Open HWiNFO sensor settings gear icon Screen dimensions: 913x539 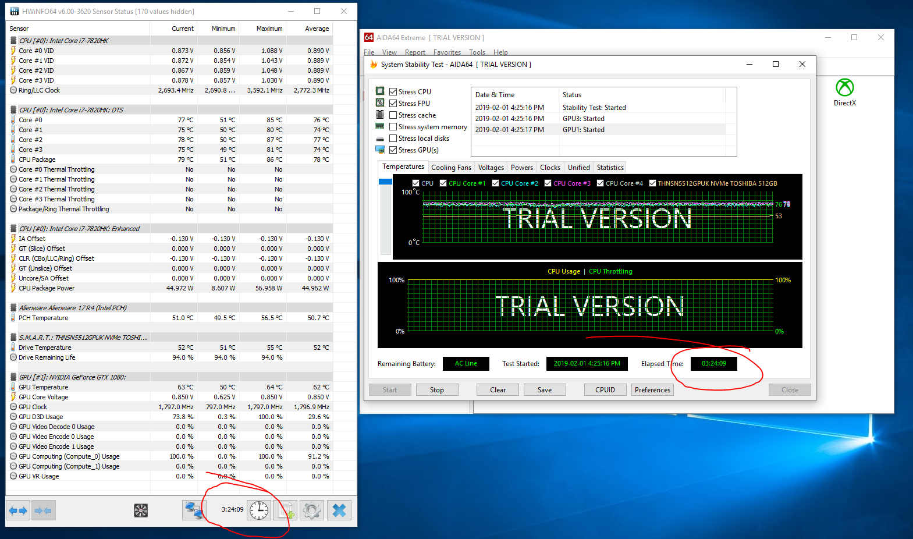312,510
